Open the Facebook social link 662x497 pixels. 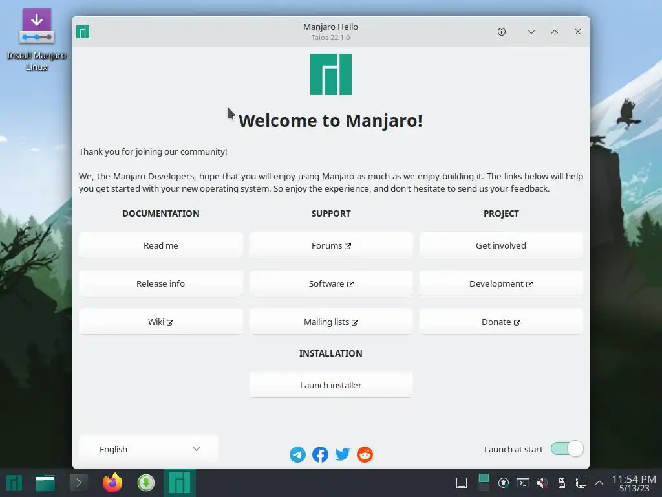[x=320, y=454]
